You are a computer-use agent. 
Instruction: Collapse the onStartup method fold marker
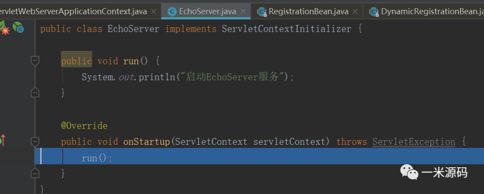coord(35,142)
